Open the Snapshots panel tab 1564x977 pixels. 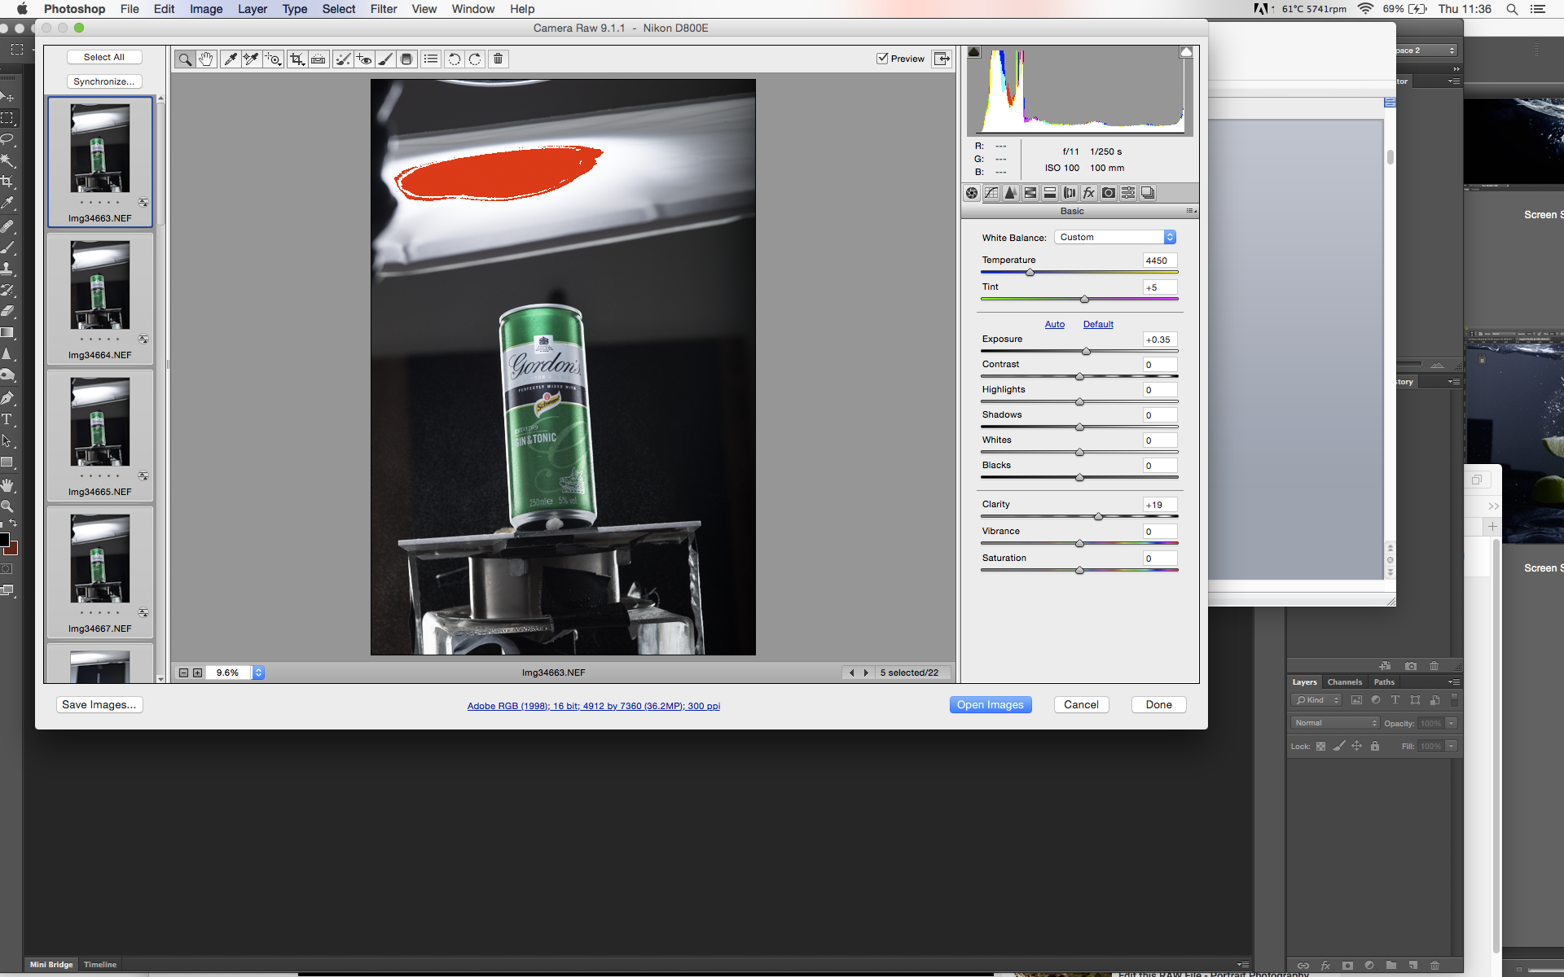[x=1148, y=193]
